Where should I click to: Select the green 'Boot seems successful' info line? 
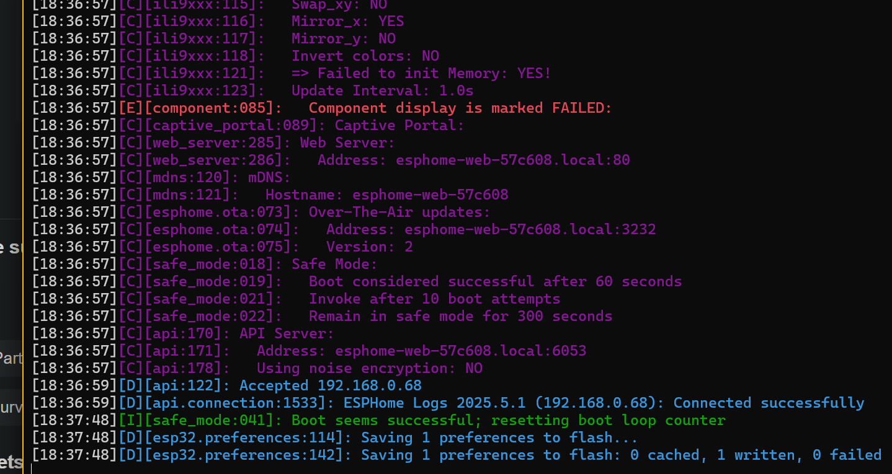tap(379, 420)
